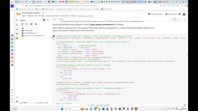Reload the browser page
The width and height of the screenshot is (198, 111).
[x=23, y=6]
